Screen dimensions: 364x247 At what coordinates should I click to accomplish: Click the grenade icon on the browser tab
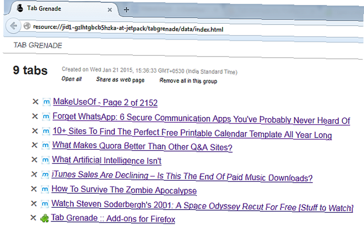(20, 8)
